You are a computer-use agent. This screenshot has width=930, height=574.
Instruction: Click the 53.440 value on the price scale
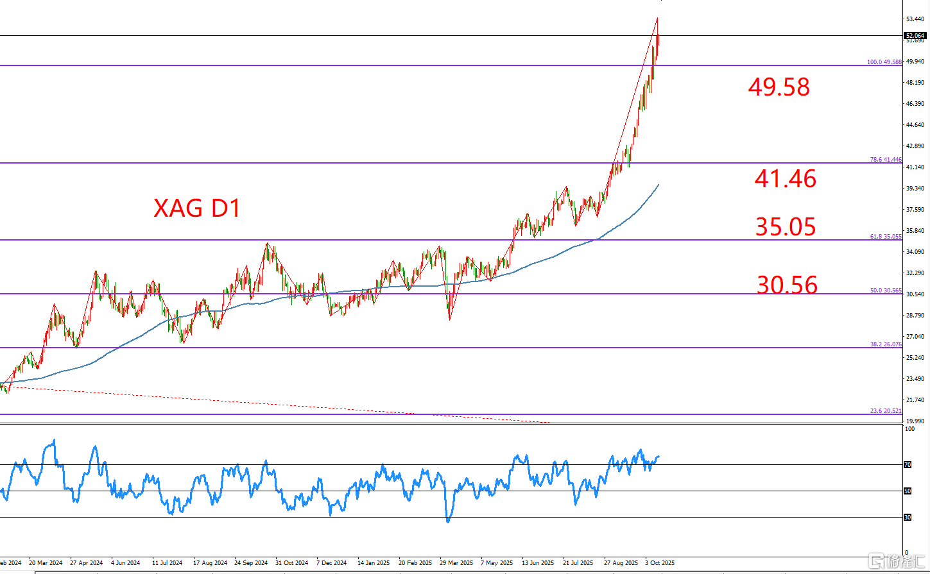tap(914, 19)
